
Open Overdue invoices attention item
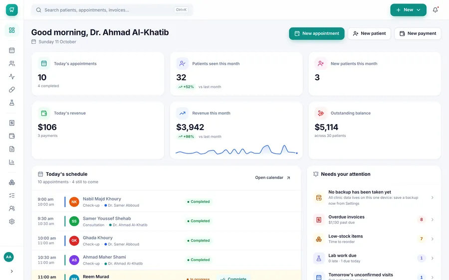coord(374,220)
